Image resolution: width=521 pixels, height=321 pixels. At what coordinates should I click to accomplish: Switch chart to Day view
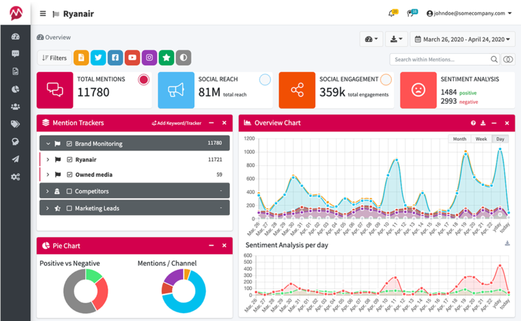click(x=500, y=139)
